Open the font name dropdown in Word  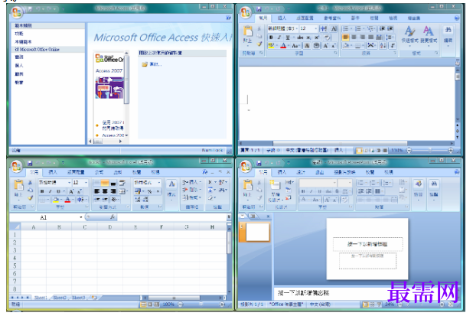click(296, 28)
